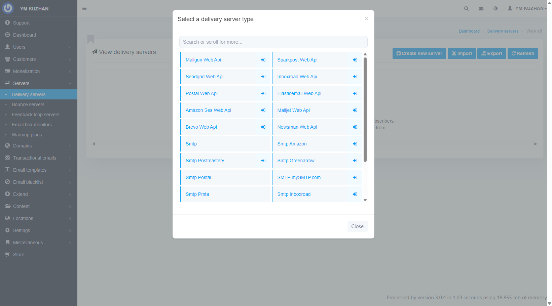Open the messages envelope icon in top bar
The height and width of the screenshot is (306, 552).
point(481,8)
